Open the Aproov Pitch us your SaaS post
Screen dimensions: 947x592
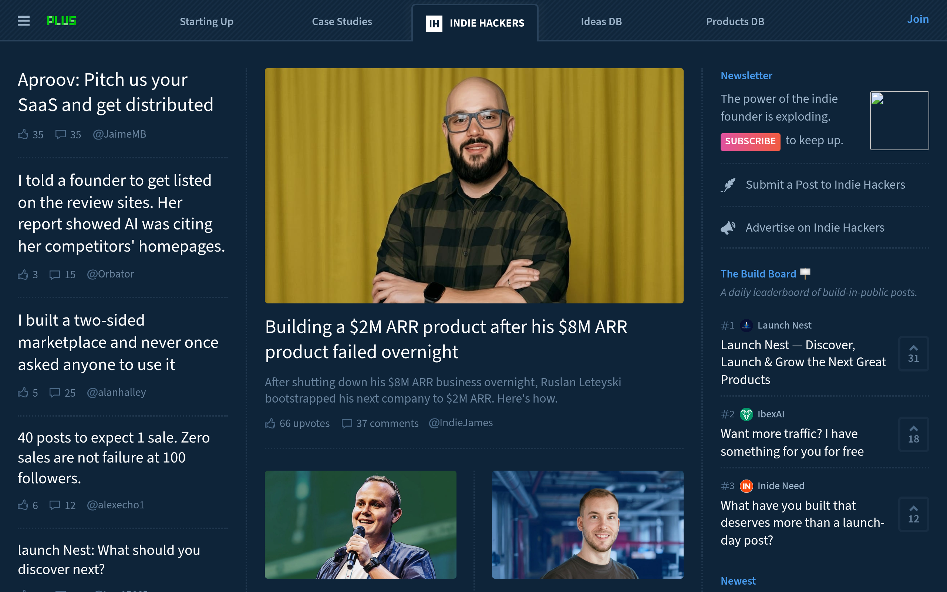(x=115, y=92)
